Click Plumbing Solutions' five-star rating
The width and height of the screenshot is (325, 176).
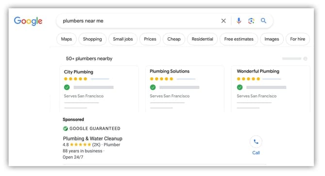162,79
